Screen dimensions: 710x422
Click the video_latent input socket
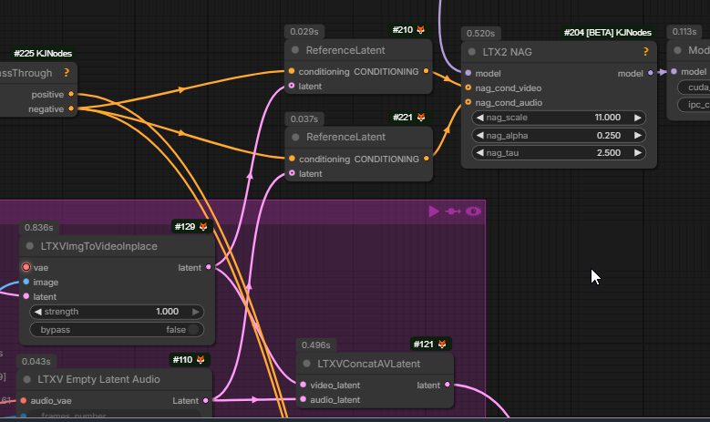click(x=304, y=385)
